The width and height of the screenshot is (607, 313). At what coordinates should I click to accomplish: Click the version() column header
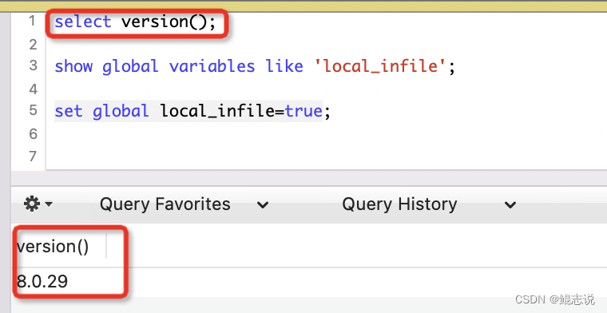pyautogui.click(x=53, y=247)
